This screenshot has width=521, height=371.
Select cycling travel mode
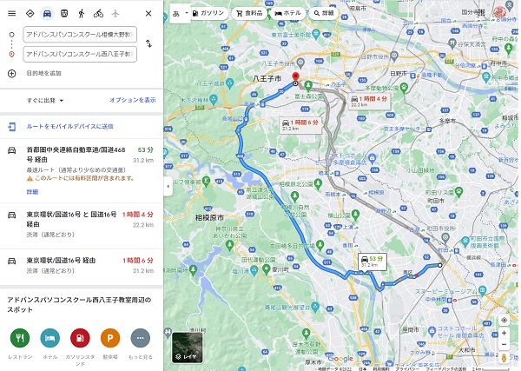pyautogui.click(x=98, y=14)
